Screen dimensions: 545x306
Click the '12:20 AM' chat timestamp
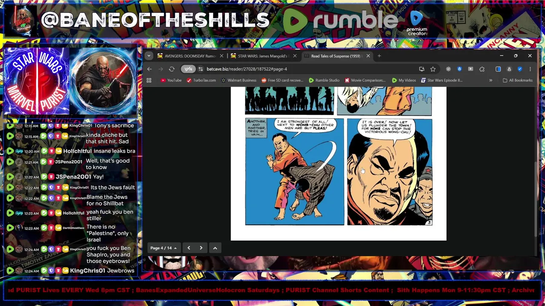point(32,151)
